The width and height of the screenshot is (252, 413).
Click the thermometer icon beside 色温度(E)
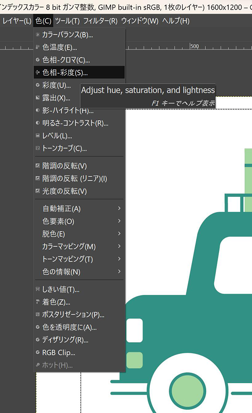pyautogui.click(x=38, y=47)
